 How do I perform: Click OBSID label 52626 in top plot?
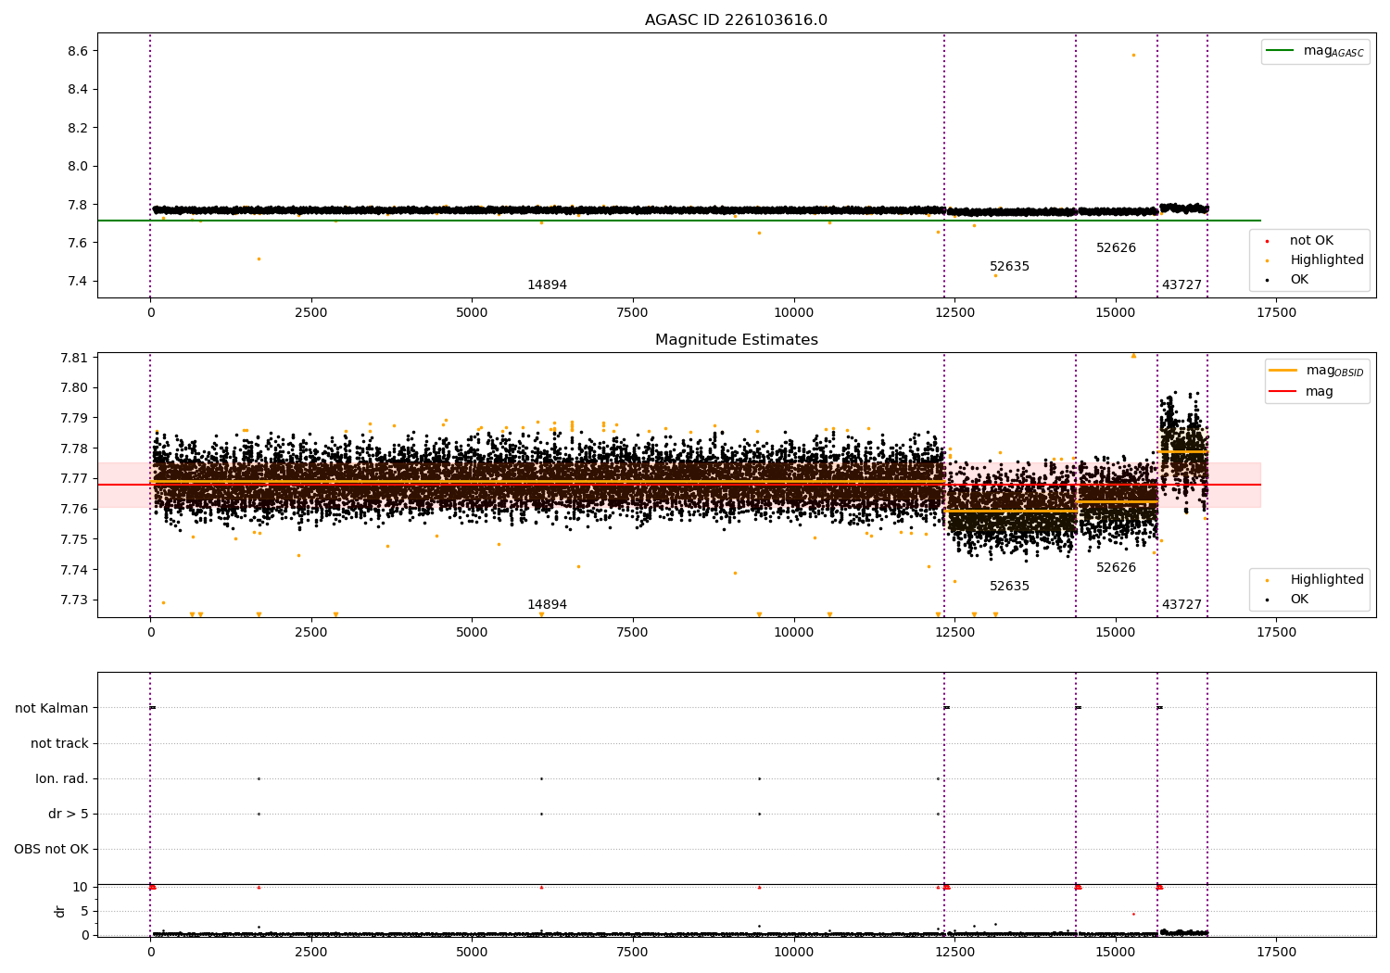click(1116, 248)
